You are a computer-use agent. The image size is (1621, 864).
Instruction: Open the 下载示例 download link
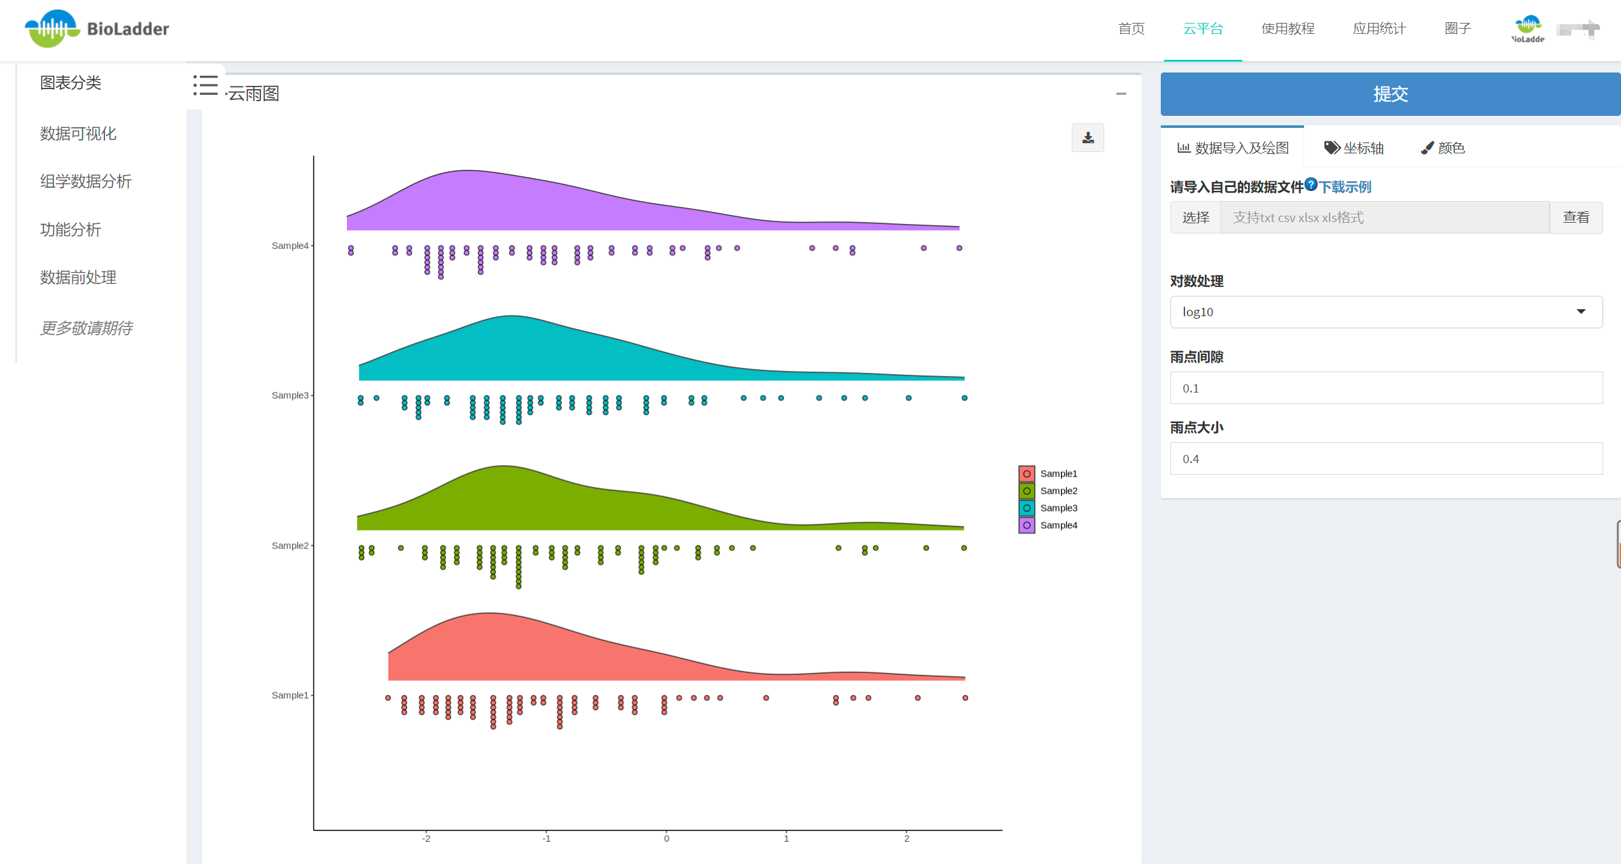click(x=1345, y=187)
